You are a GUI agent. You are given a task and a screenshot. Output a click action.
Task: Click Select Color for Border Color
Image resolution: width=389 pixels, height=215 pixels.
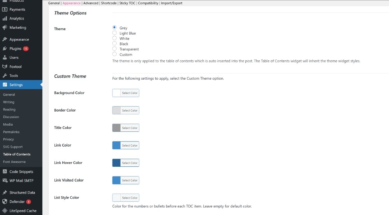130,110
